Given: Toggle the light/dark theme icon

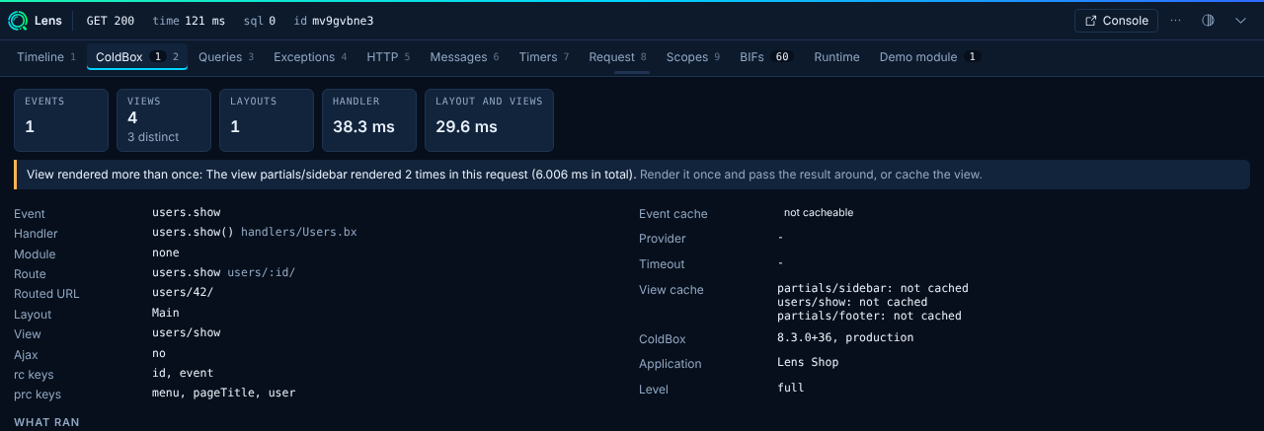Looking at the screenshot, I should [x=1208, y=21].
